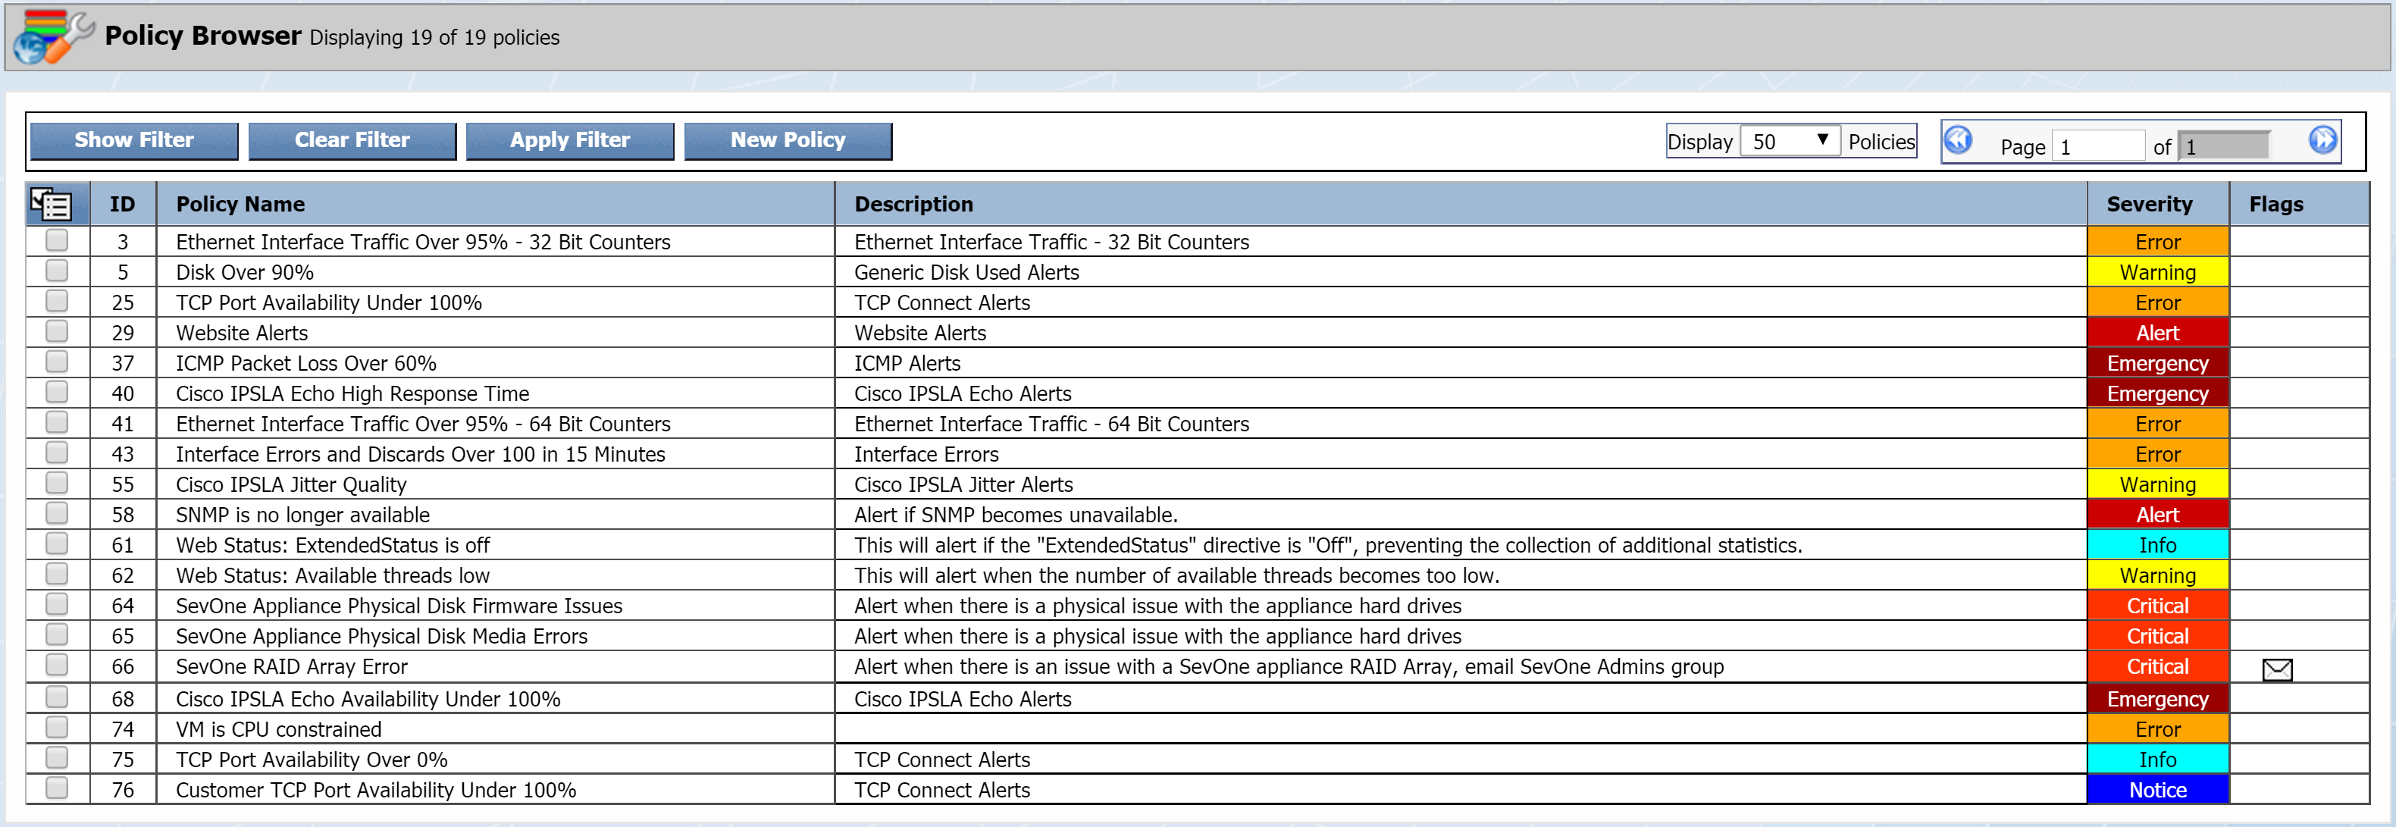Image resolution: width=2396 pixels, height=827 pixels.
Task: Click the select-all list icon in table header
Action: 50,204
